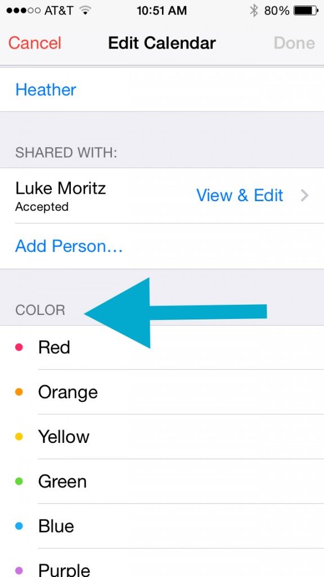Select Red as the calendar color

53,348
